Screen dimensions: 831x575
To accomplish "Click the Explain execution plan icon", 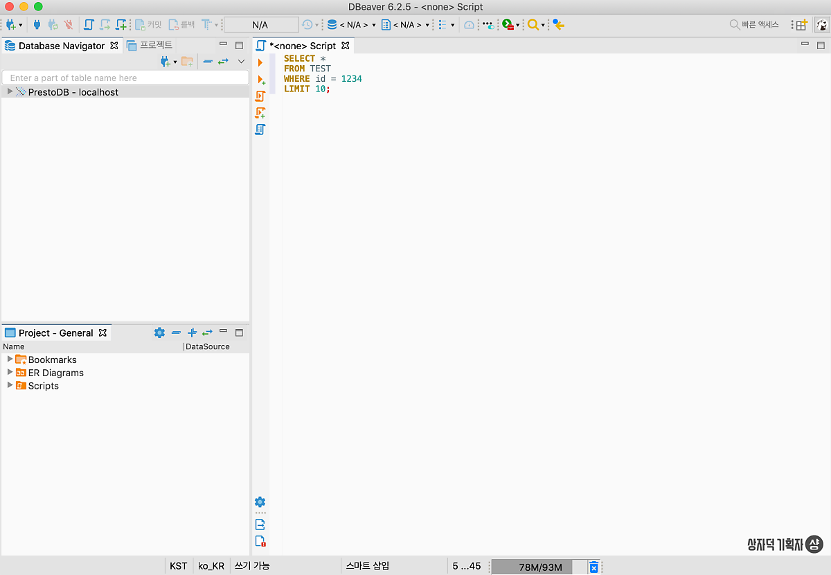I will (260, 130).
